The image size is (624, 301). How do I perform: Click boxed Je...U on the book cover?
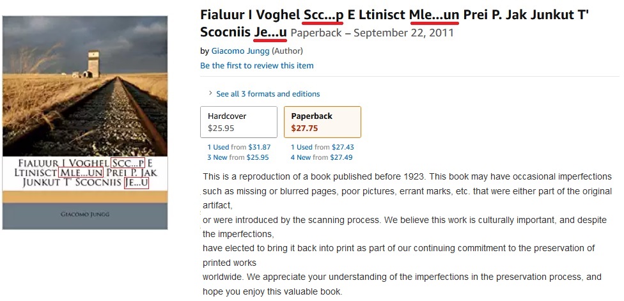pos(137,183)
